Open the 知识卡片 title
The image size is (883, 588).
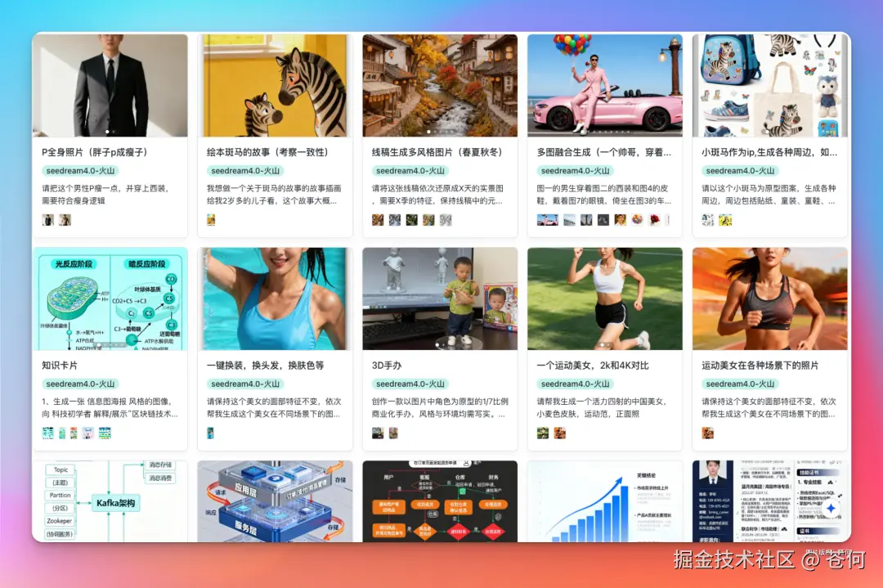point(60,366)
